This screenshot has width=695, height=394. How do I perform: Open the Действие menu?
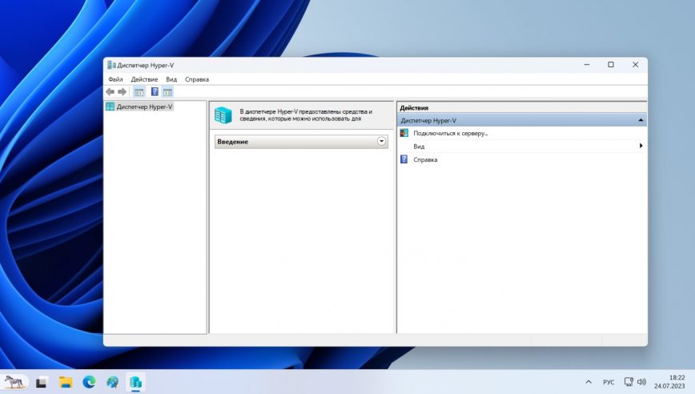click(144, 79)
